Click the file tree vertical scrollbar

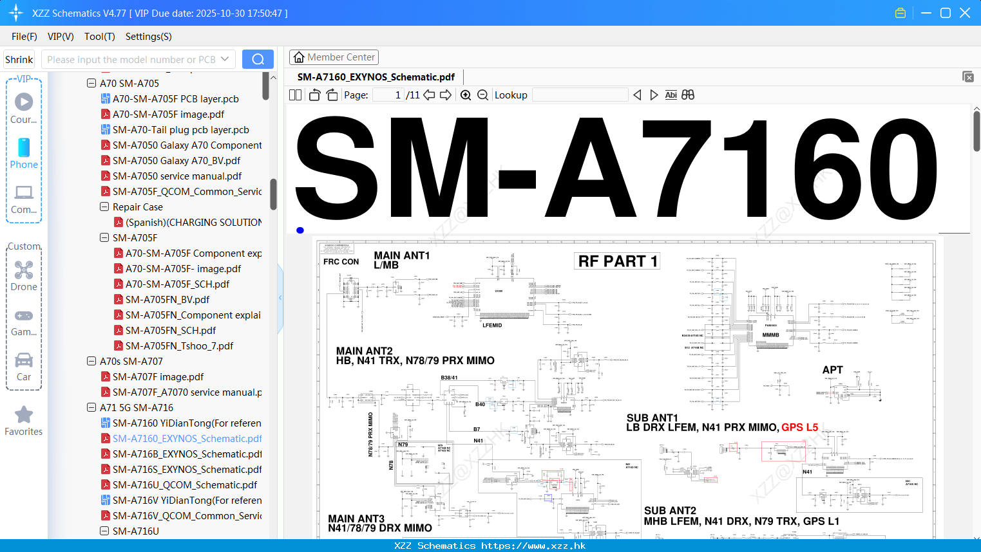pyautogui.click(x=273, y=194)
